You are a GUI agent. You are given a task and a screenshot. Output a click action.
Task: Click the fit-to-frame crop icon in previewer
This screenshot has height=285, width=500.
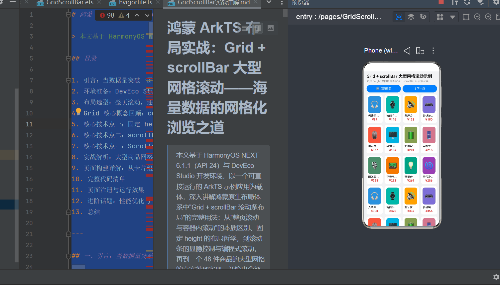(x=466, y=17)
